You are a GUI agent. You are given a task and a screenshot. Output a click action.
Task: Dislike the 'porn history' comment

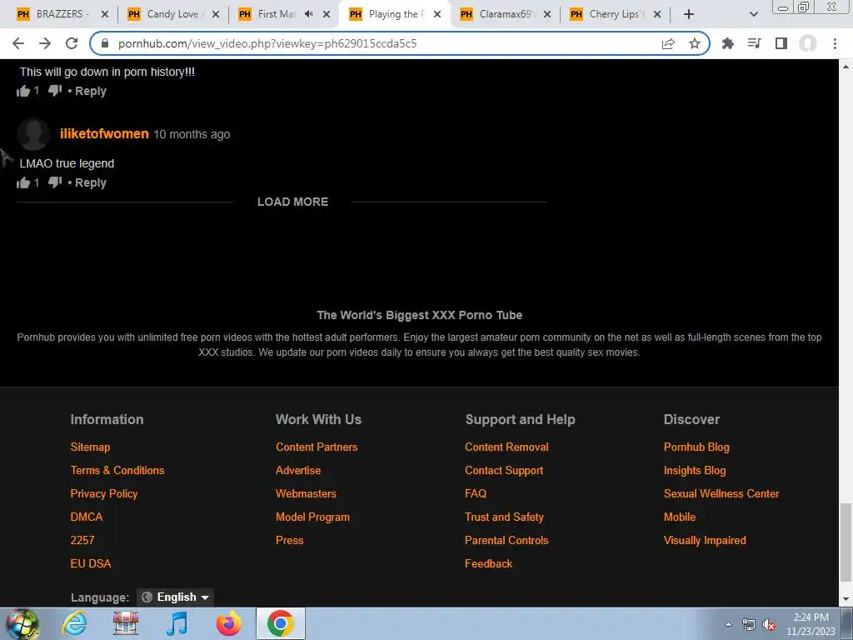pyautogui.click(x=55, y=91)
